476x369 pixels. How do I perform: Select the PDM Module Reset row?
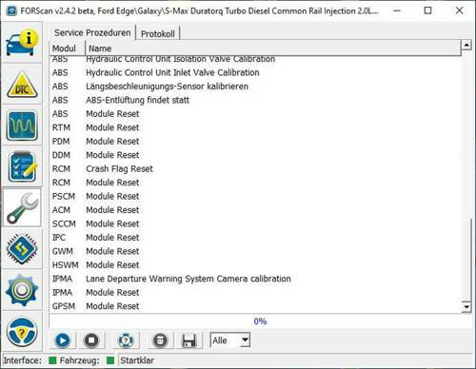coord(255,142)
